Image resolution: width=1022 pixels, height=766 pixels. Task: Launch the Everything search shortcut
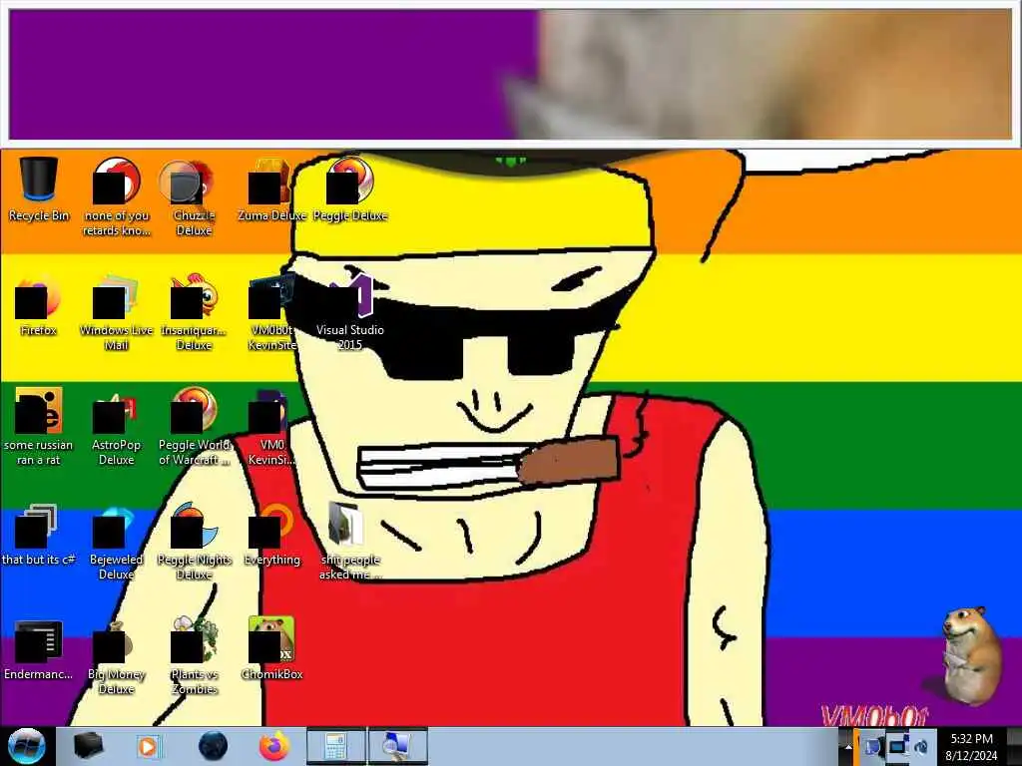(271, 535)
